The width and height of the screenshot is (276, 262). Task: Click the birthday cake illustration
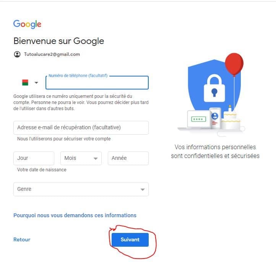pos(230,119)
